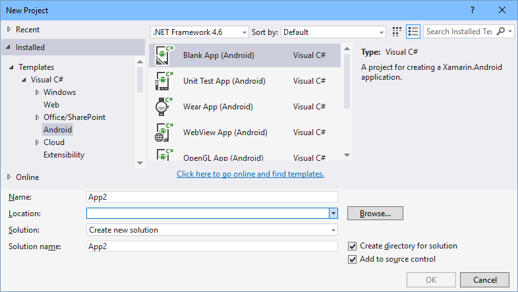
Task: Open the dialog Help question mark
Action: 473,11
